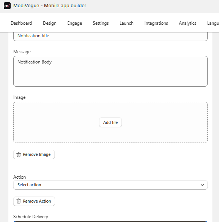Click the Image section label
This screenshot has height=222, width=219.
coord(19,97)
